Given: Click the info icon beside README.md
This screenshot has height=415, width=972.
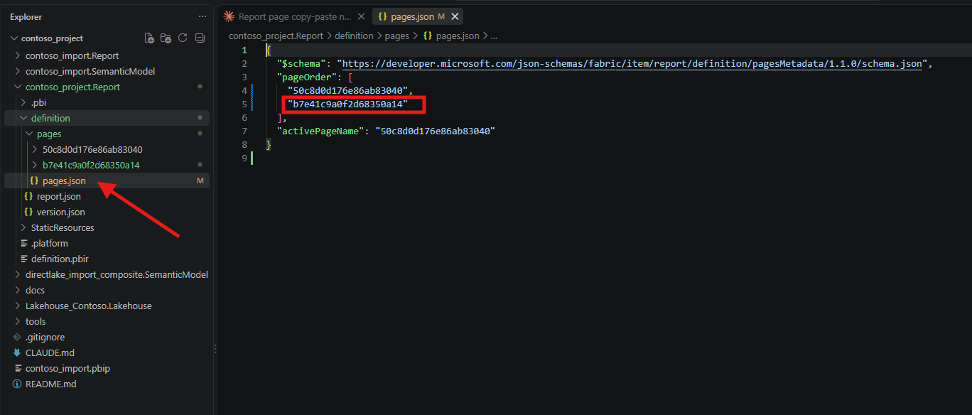Looking at the screenshot, I should 17,384.
